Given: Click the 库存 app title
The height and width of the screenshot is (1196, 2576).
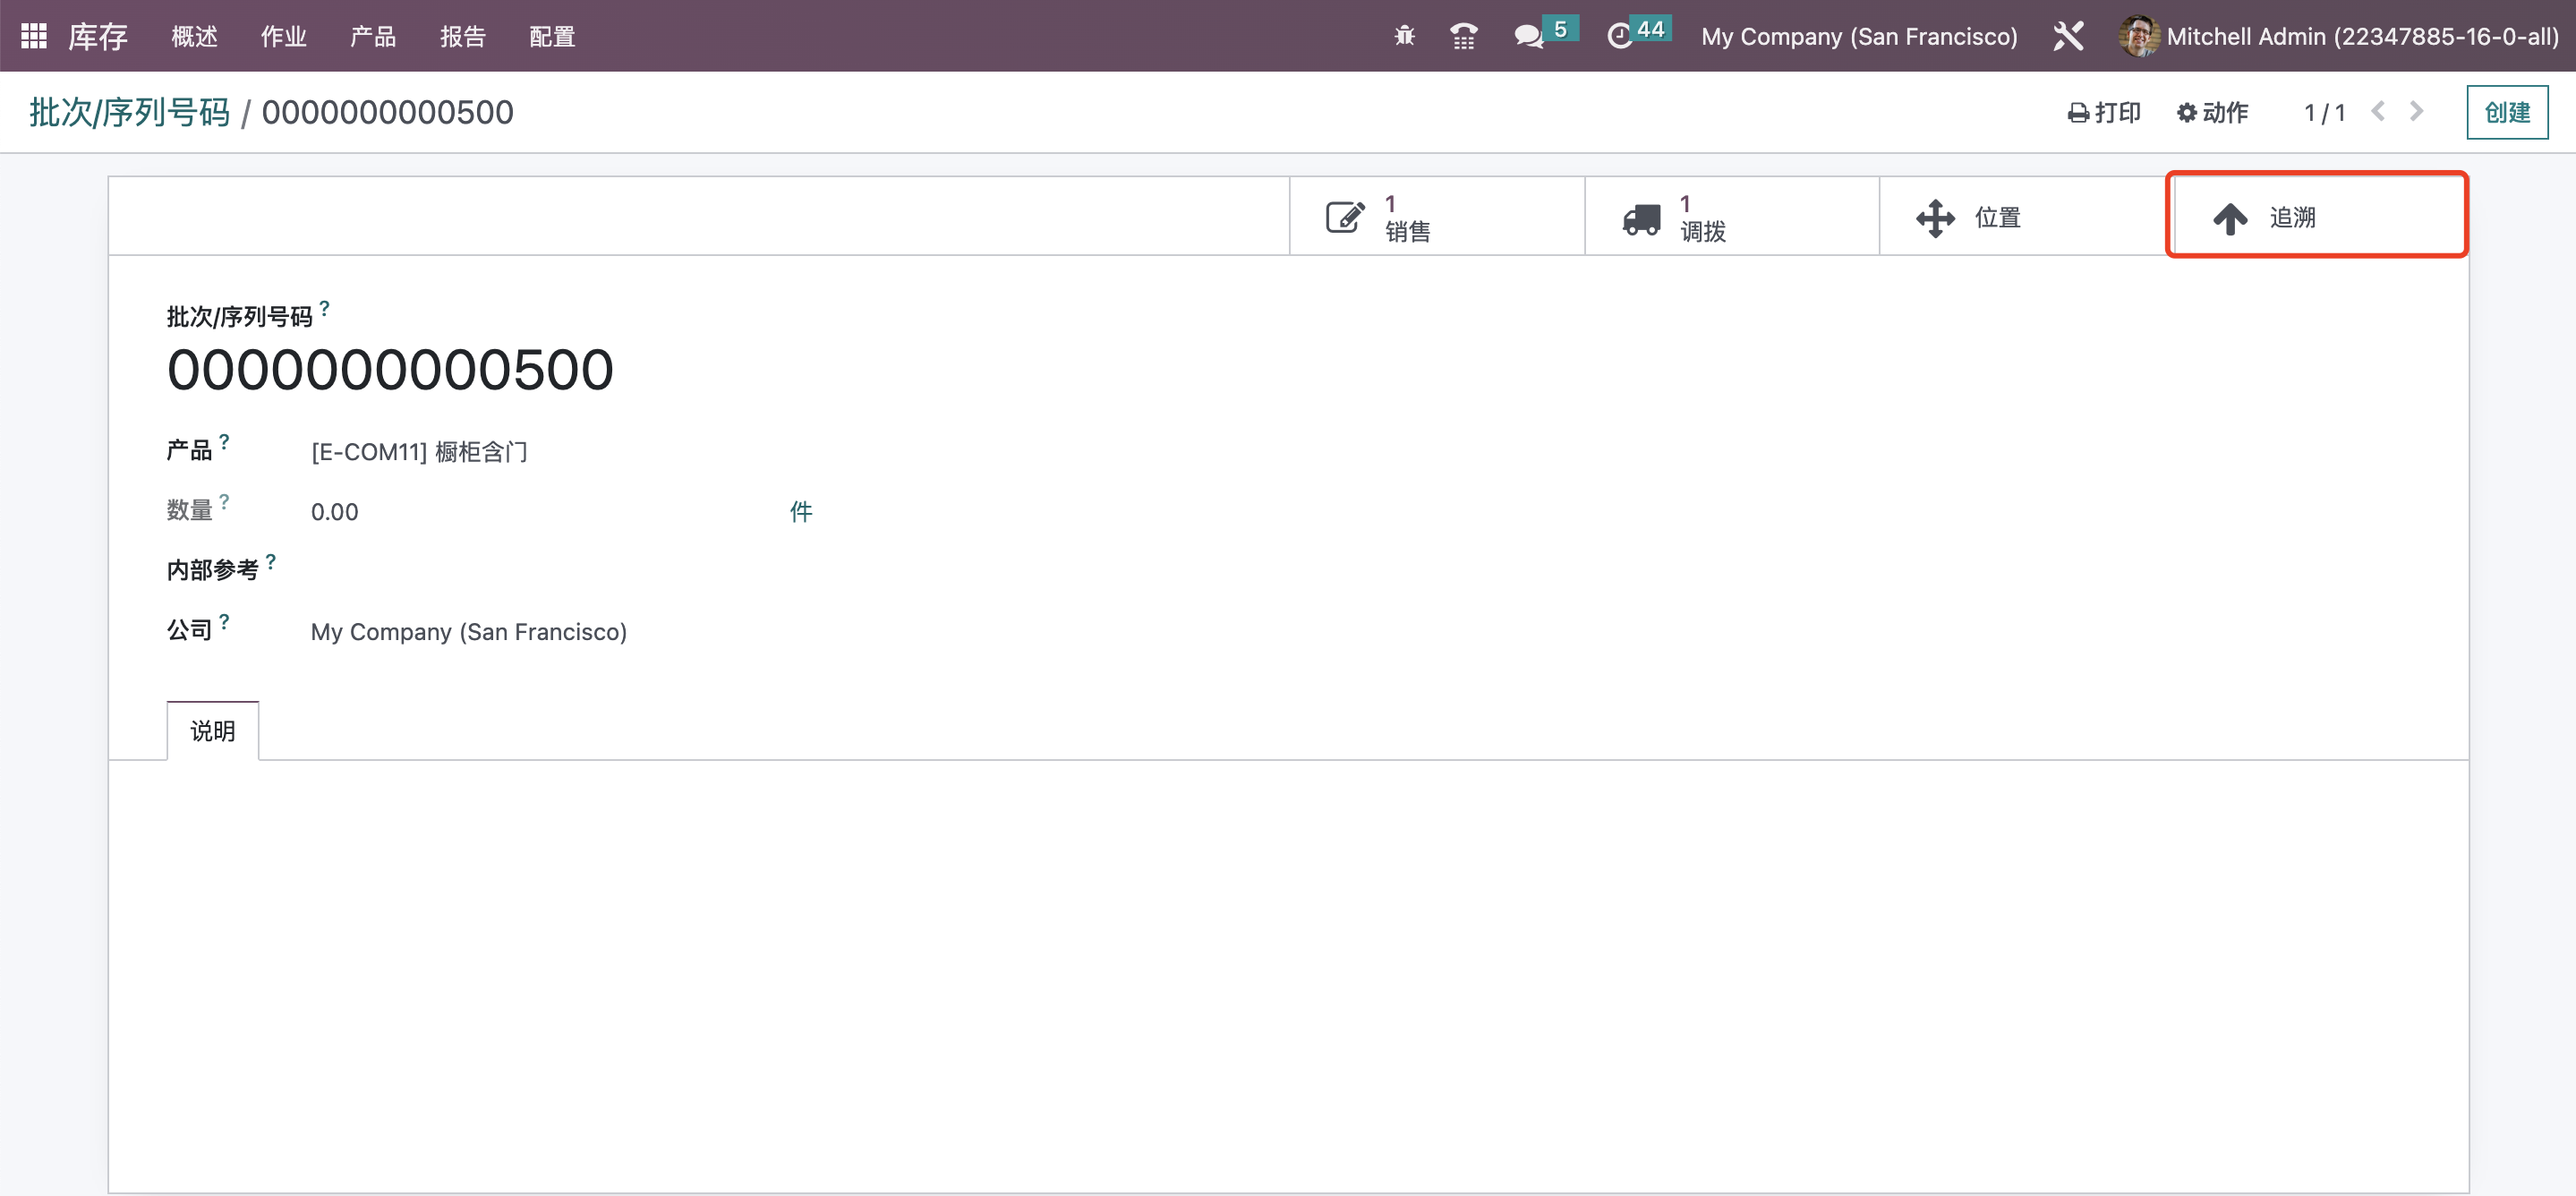Looking at the screenshot, I should tap(98, 37).
